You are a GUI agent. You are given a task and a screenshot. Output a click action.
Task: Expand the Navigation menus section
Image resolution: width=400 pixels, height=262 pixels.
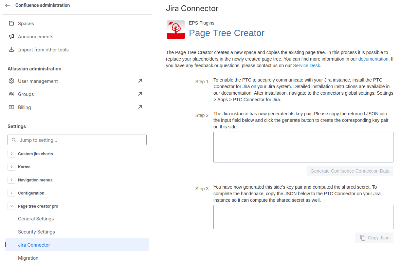point(11,180)
